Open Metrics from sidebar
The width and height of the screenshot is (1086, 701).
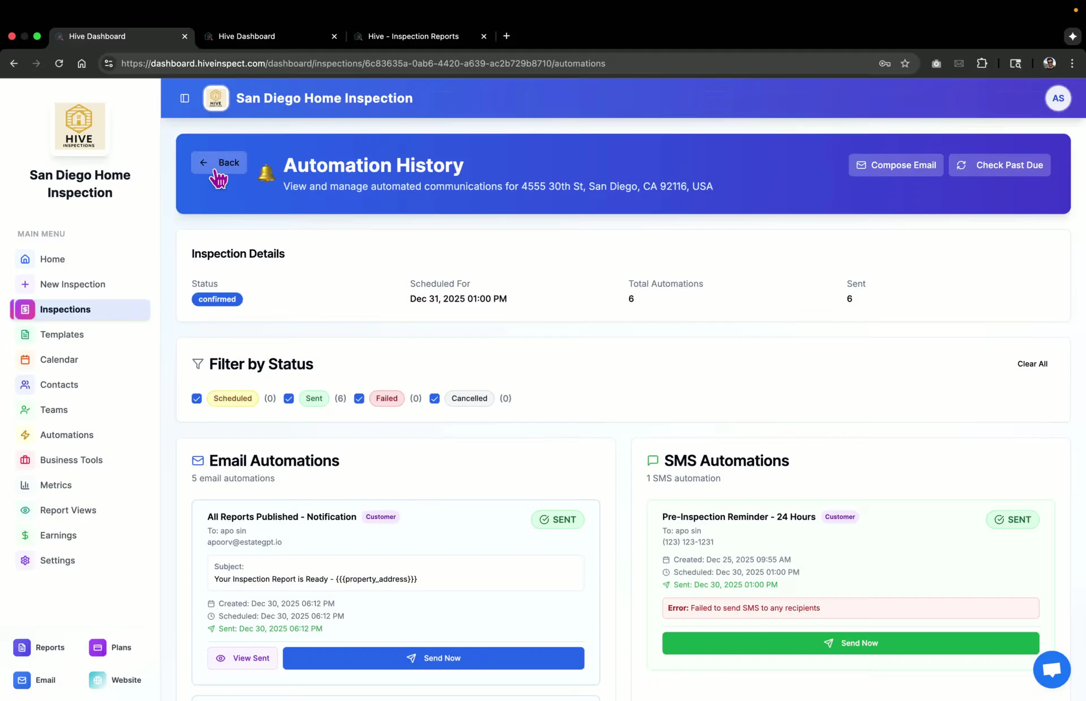tap(55, 485)
